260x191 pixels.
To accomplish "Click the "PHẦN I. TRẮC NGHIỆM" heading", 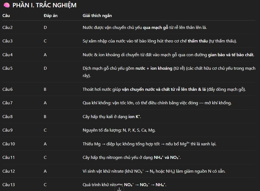I will tap(44, 5).
